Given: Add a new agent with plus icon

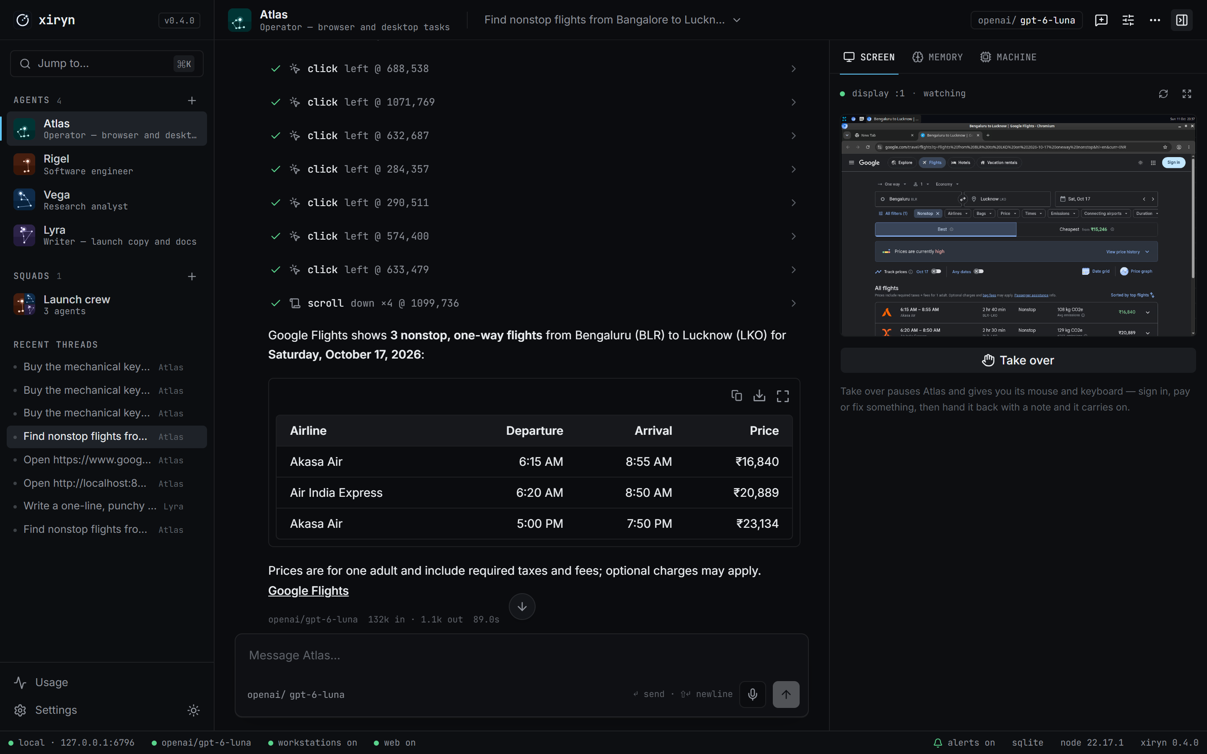Looking at the screenshot, I should 192,101.
